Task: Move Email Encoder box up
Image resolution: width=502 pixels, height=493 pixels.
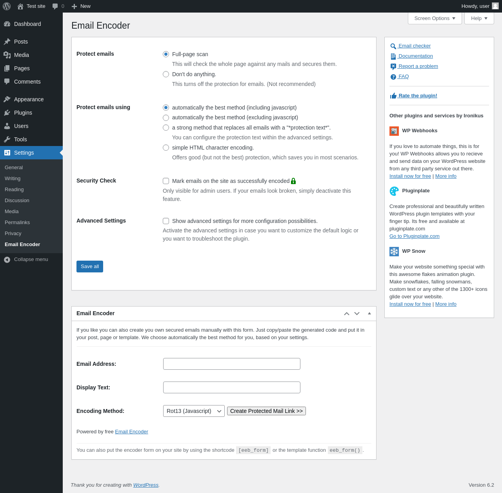Action: [x=347, y=314]
